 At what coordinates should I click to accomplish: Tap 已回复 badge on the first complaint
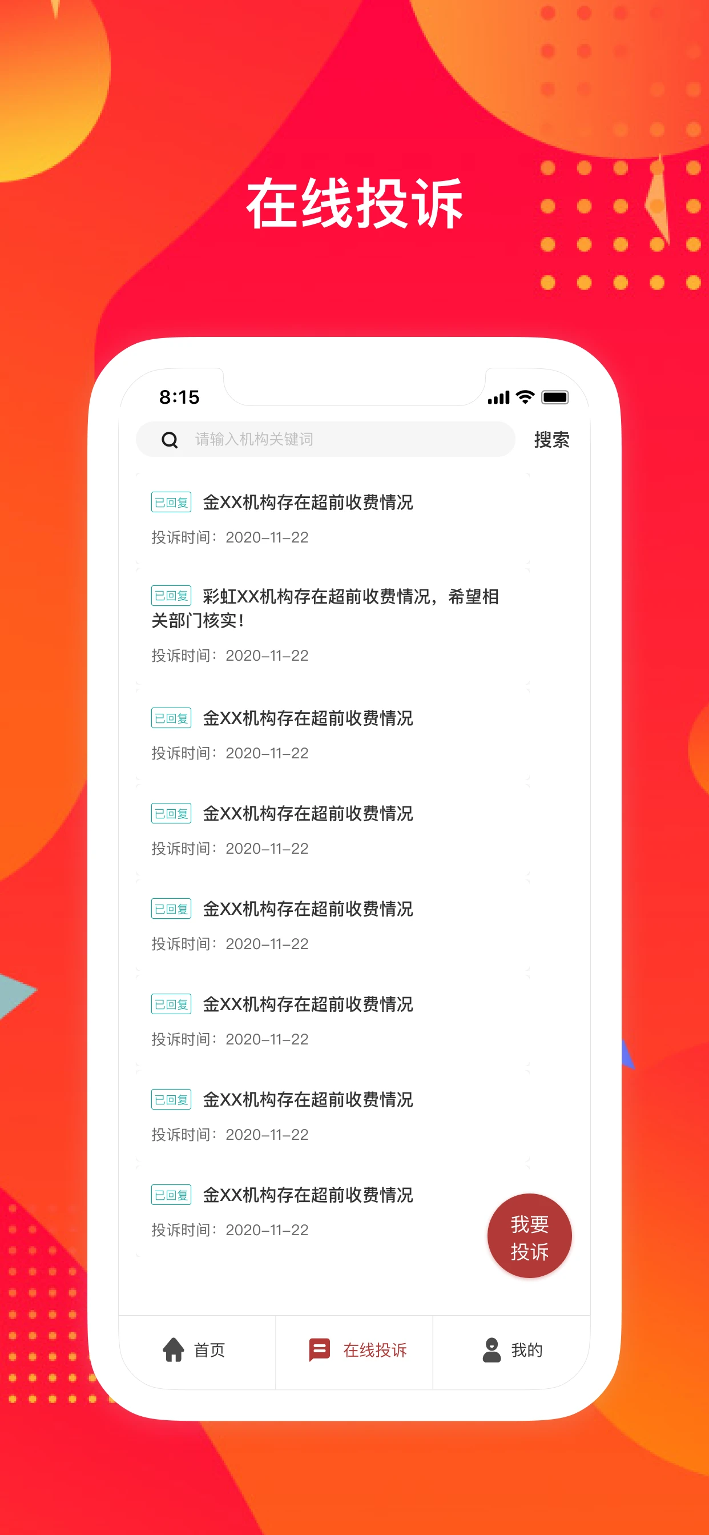(x=171, y=503)
